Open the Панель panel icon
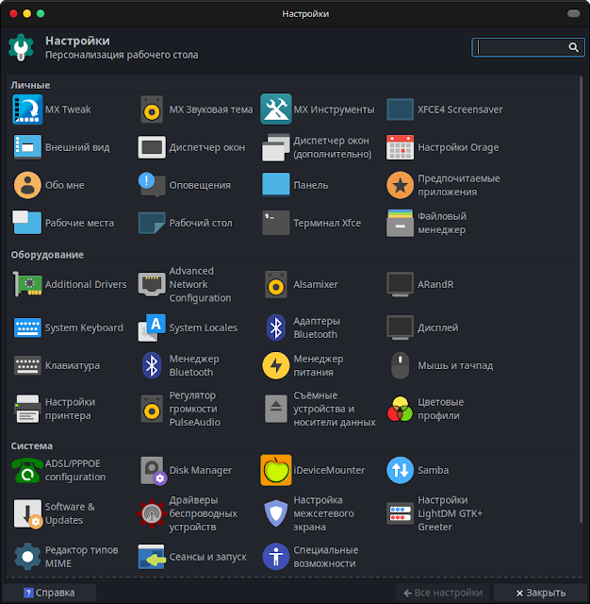The image size is (590, 604). click(276, 185)
